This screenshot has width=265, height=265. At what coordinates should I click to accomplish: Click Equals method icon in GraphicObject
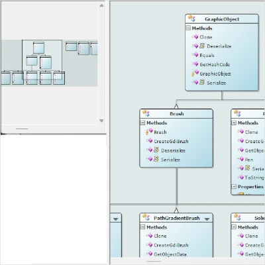[x=195, y=55]
